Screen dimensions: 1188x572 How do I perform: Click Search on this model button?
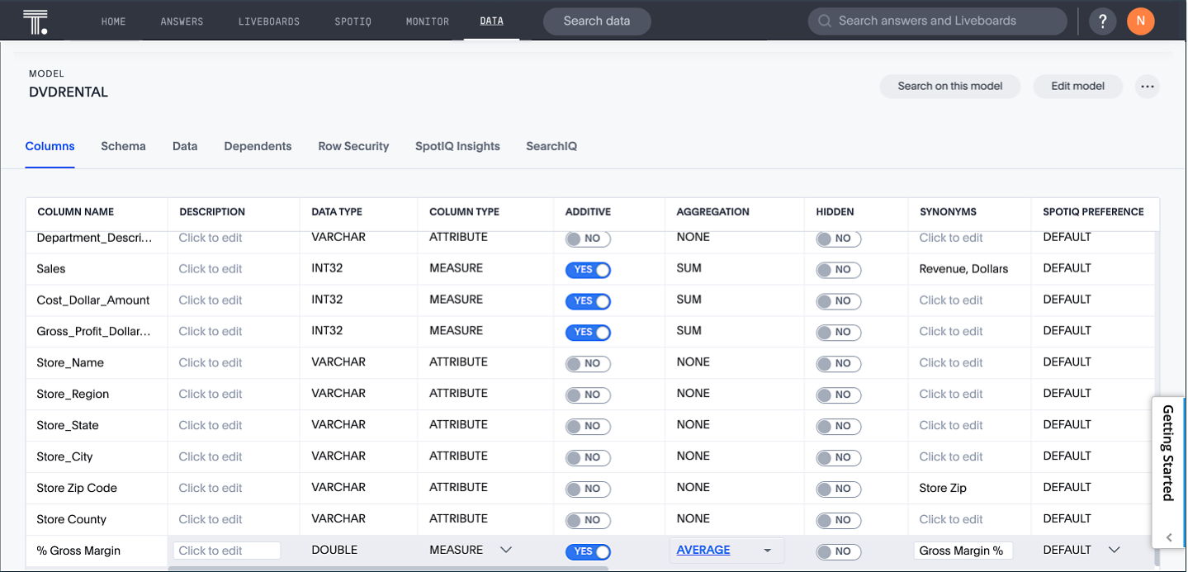[949, 86]
